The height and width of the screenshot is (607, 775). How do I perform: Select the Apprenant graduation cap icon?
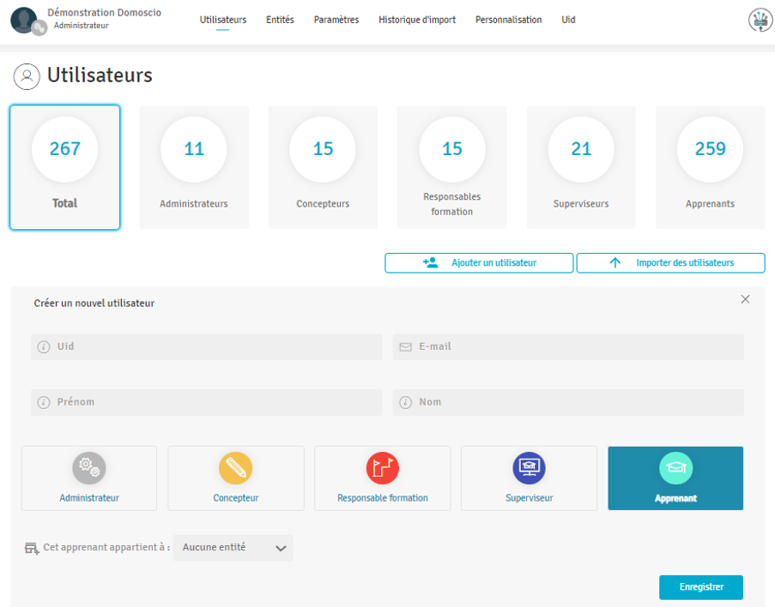[675, 468]
